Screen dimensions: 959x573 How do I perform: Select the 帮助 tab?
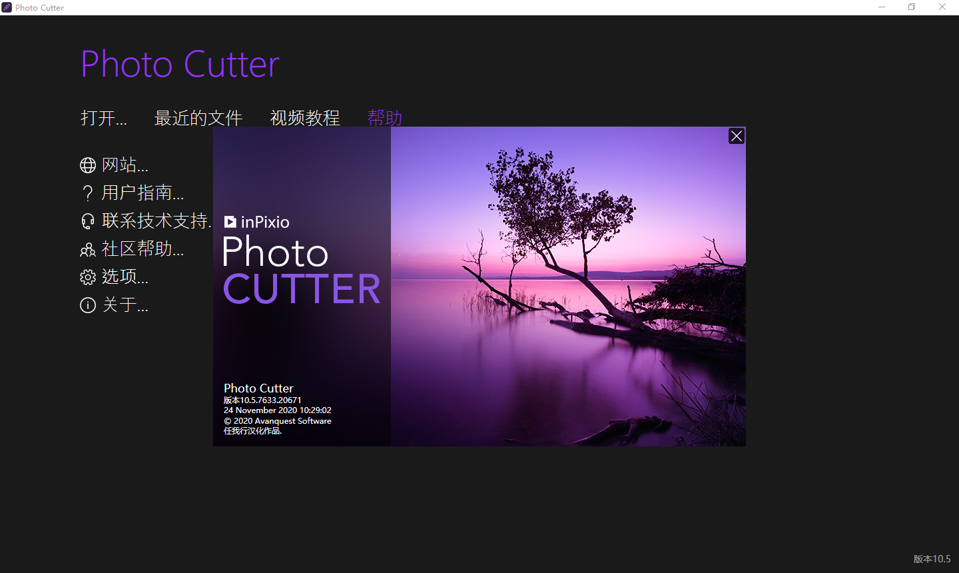pos(385,118)
